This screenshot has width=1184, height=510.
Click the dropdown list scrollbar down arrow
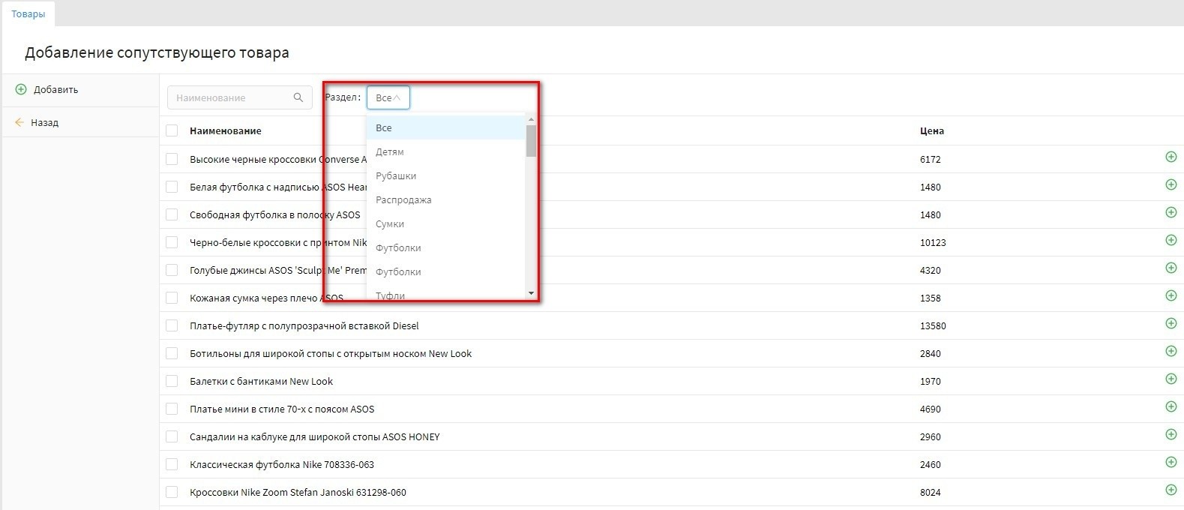[531, 293]
